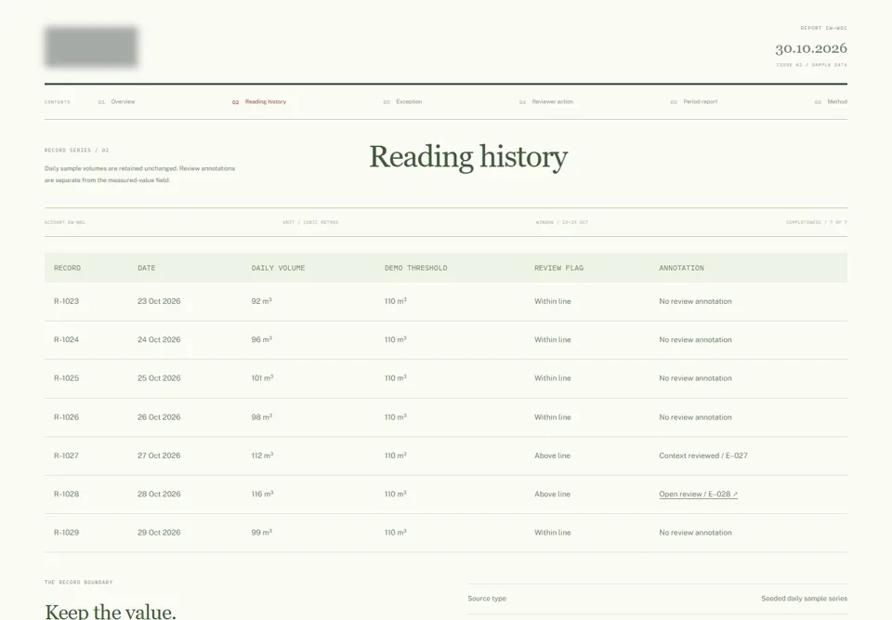Click the DATE column header

point(146,268)
